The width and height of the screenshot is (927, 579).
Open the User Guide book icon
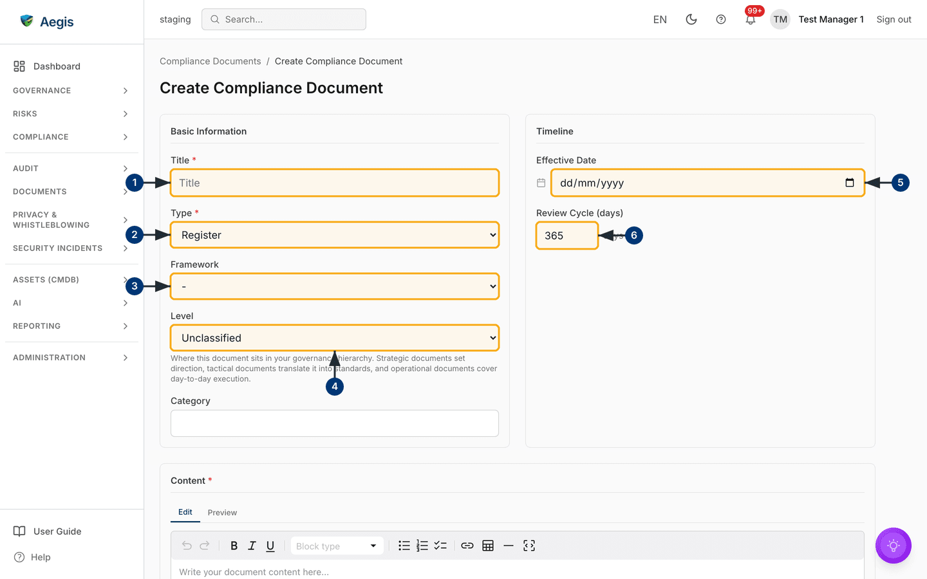click(x=19, y=531)
